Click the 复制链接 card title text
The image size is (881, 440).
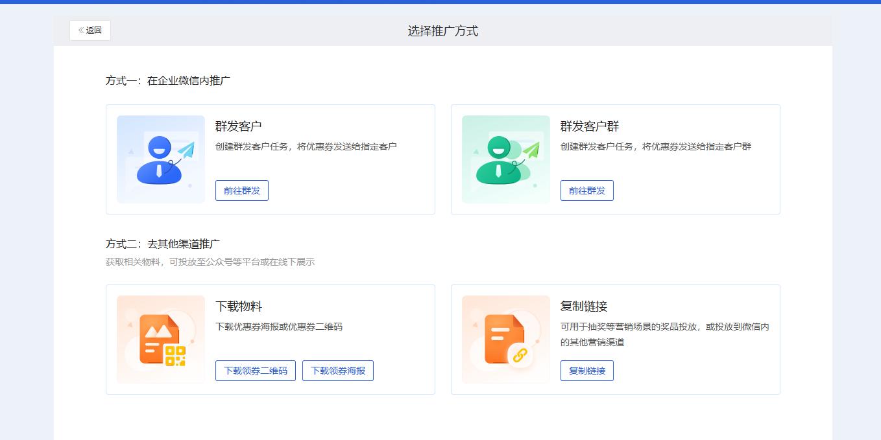click(584, 307)
